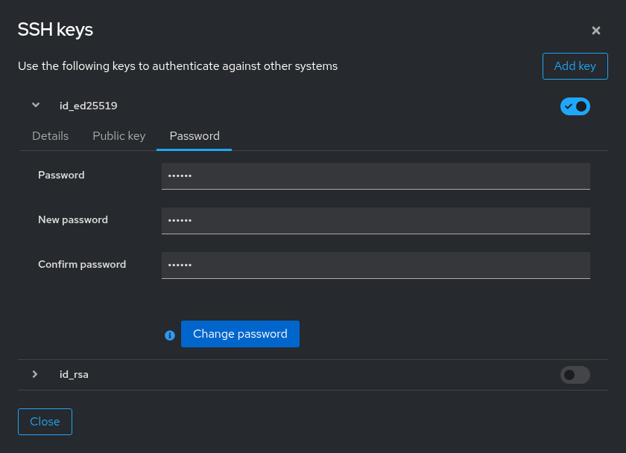Close the SSH keys dialog with X

coord(595,30)
